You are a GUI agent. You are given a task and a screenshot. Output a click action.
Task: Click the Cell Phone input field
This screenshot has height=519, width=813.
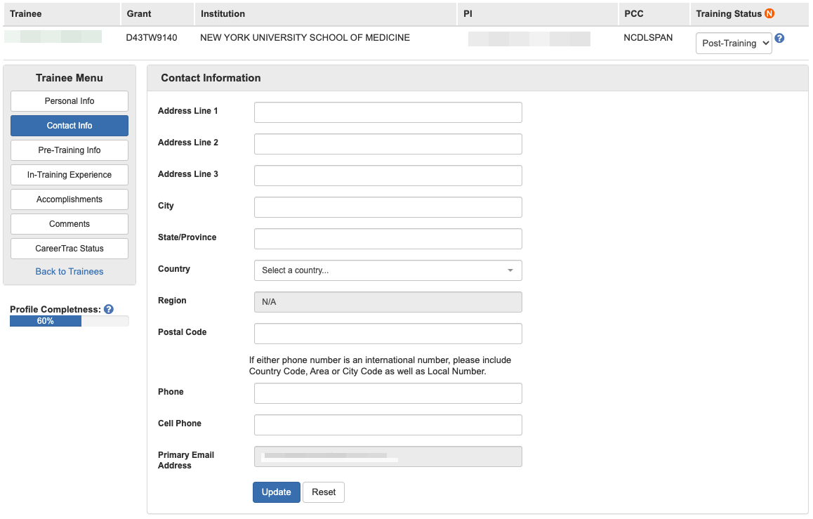(x=388, y=425)
